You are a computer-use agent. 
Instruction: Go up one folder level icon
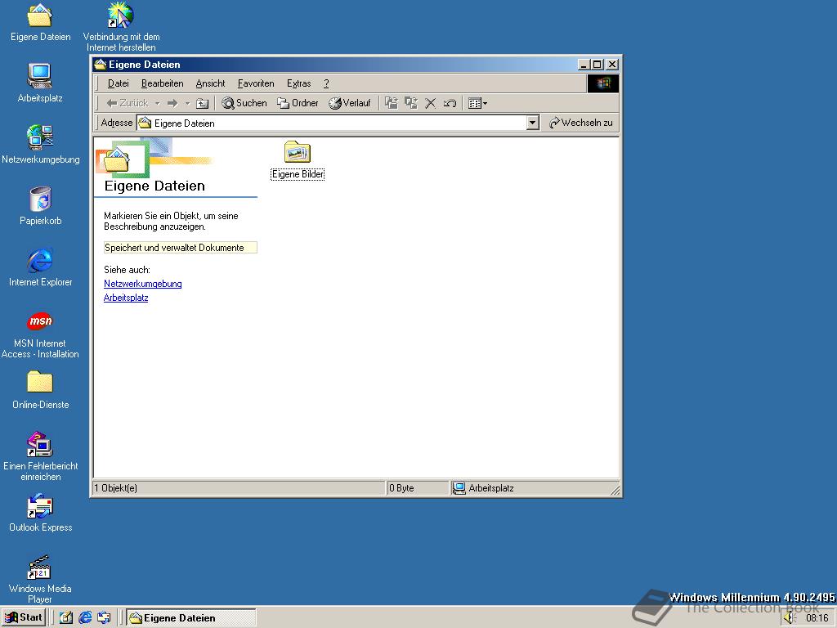(x=203, y=103)
